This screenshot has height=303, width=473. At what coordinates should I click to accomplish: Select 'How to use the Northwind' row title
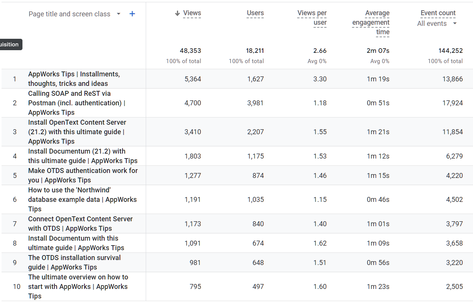[82, 199]
